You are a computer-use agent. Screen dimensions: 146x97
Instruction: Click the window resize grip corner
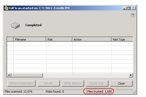pyautogui.click(x=135, y=92)
